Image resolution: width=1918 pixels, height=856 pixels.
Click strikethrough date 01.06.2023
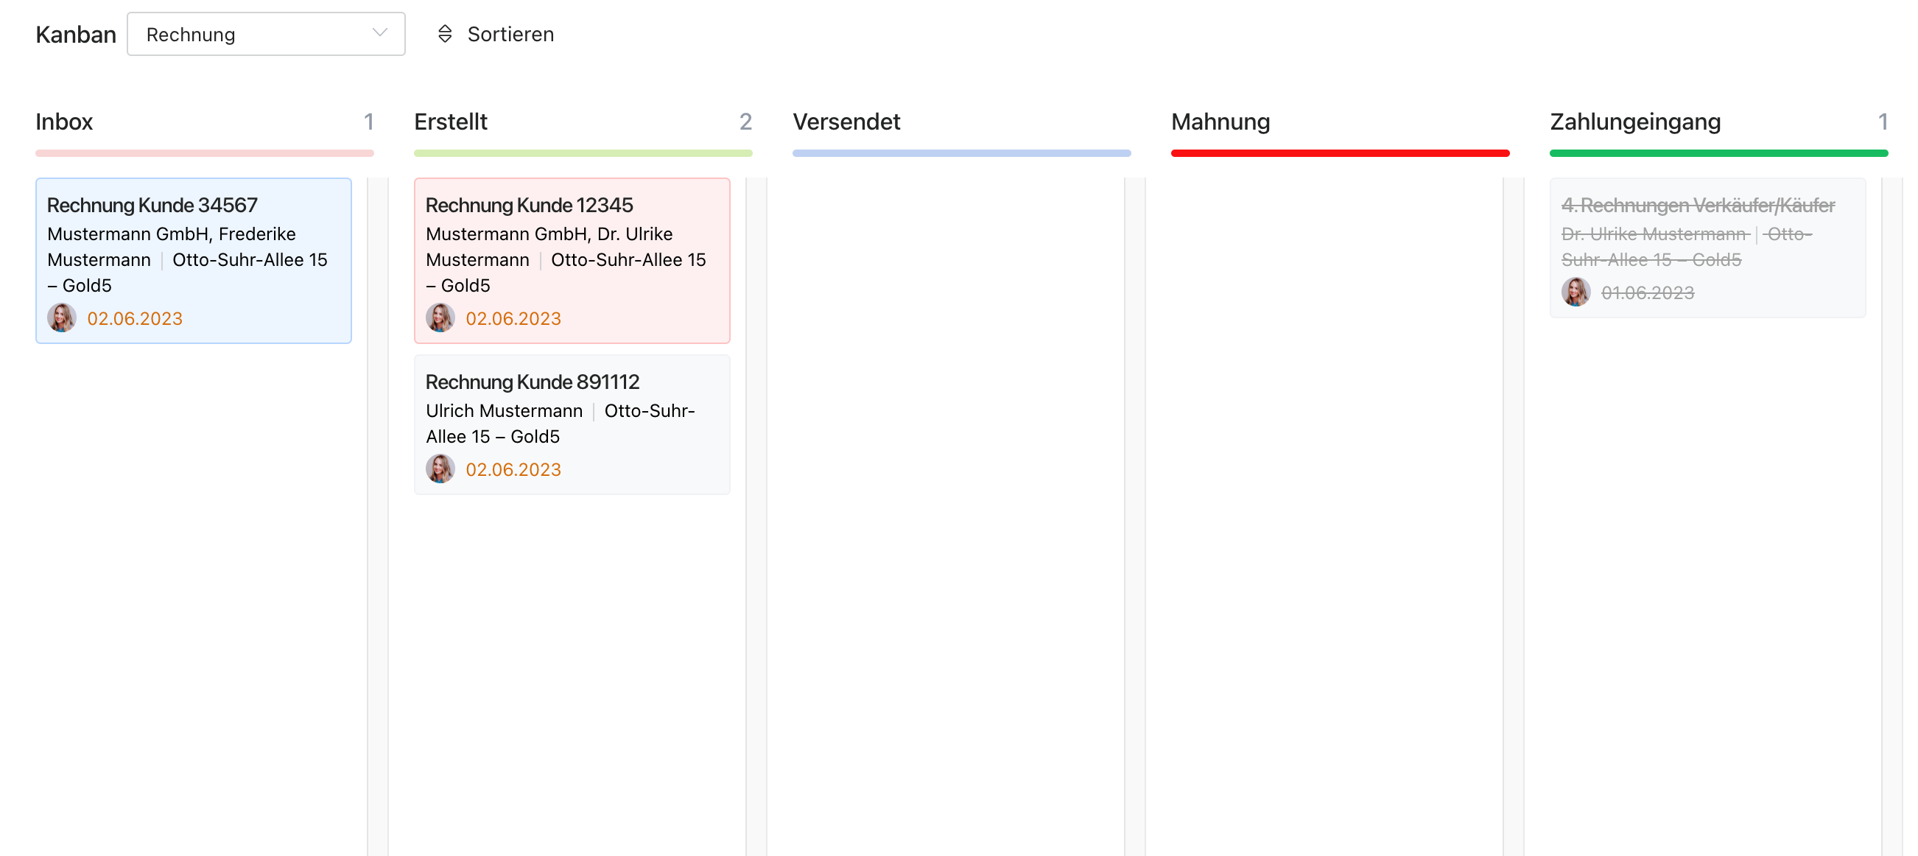(1647, 293)
